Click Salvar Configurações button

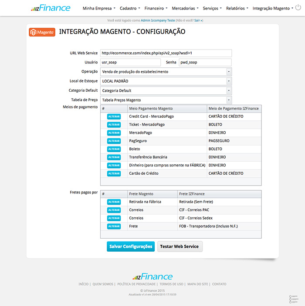[x=131, y=246]
